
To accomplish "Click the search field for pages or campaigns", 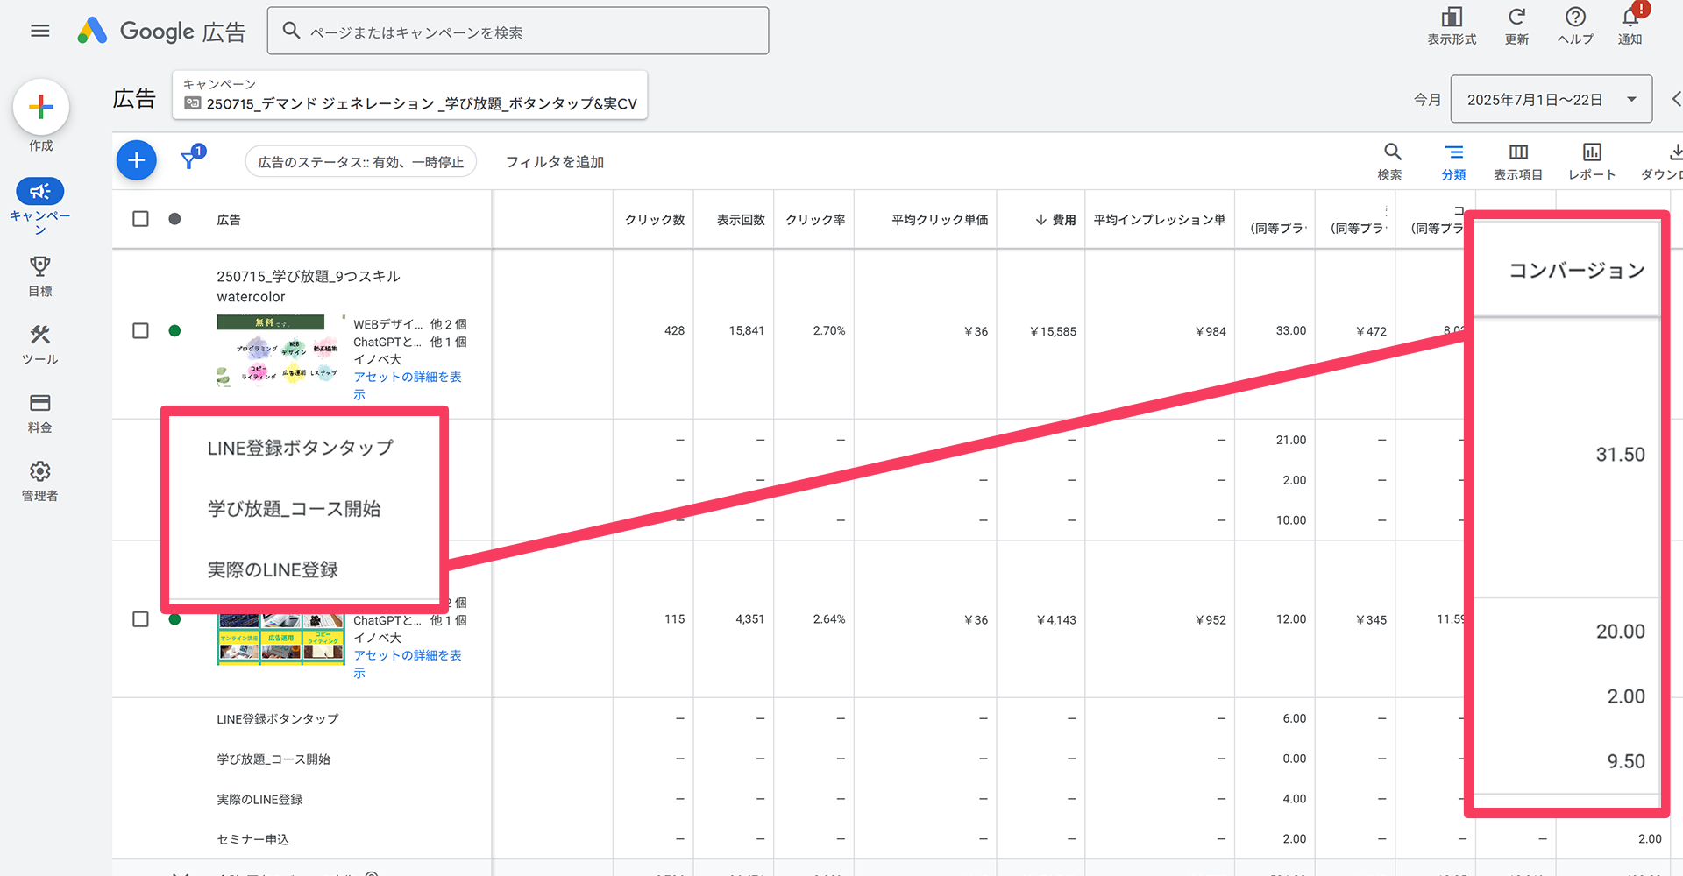I will pos(526,32).
